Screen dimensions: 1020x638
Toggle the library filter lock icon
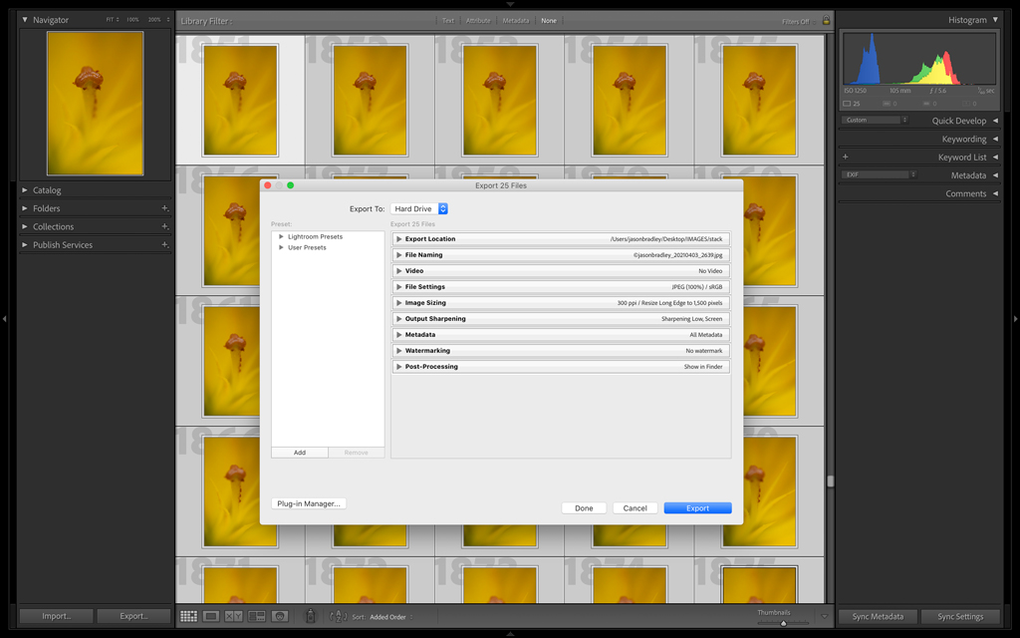click(826, 21)
